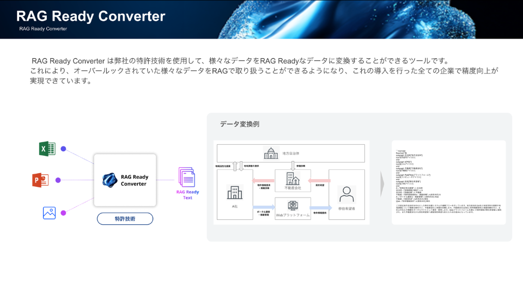Click the blue RAG Ready Converter logo
This screenshot has height=294, width=523.
pos(111,180)
